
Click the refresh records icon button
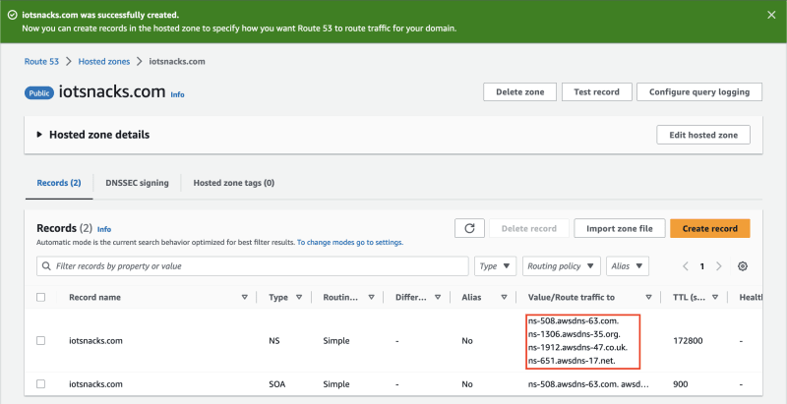coord(469,229)
